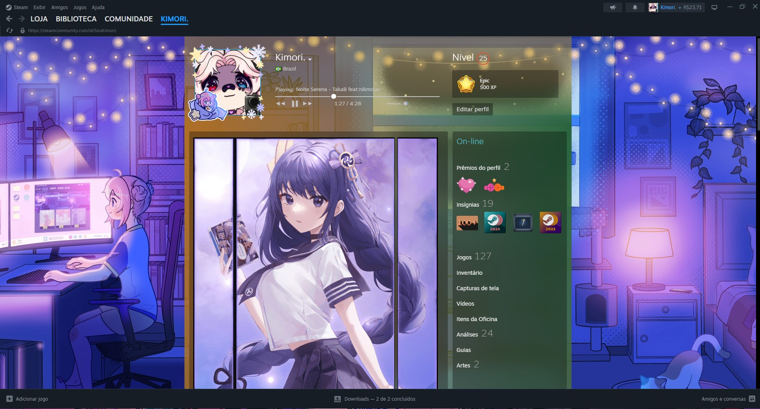Expand the Kimori. account dropdown in header
Screen dimensions: 760x409
(671, 7)
